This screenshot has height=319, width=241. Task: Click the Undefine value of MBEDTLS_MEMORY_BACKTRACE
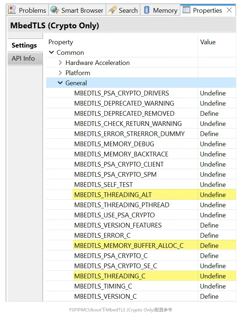pos(213,154)
